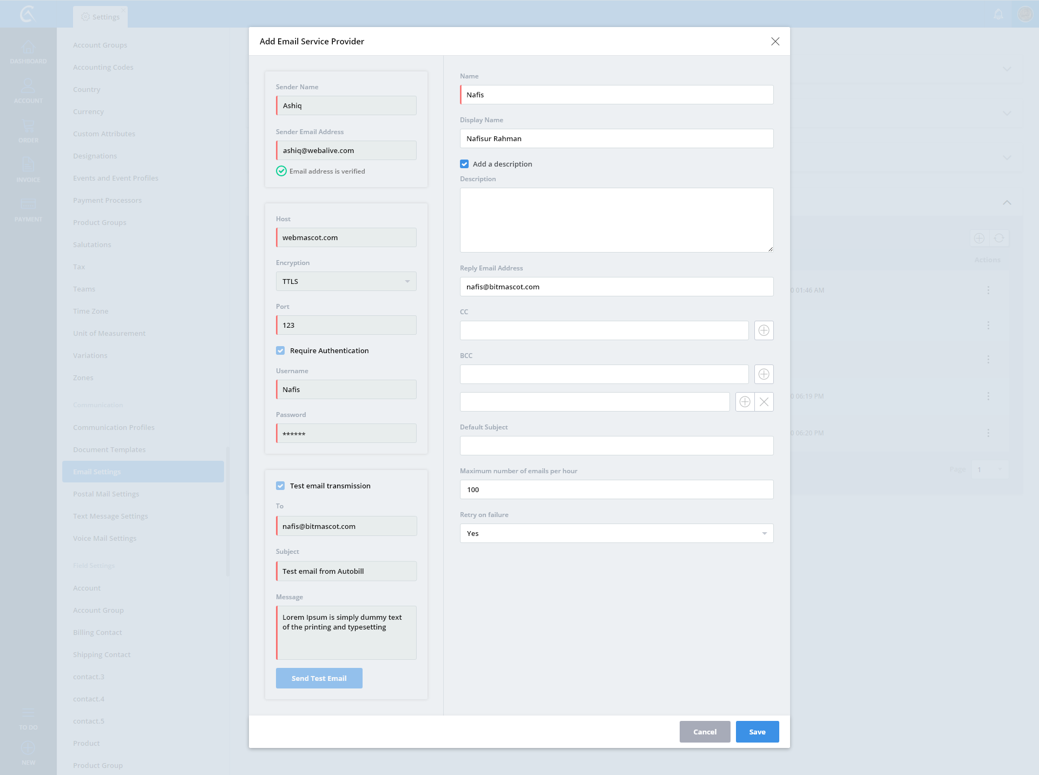Click the plus icon beside the CC field
The image size is (1039, 775).
pos(764,330)
